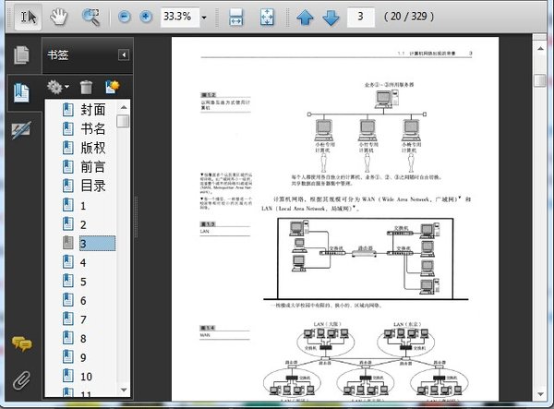Click the zoom out minus button

[x=125, y=17]
